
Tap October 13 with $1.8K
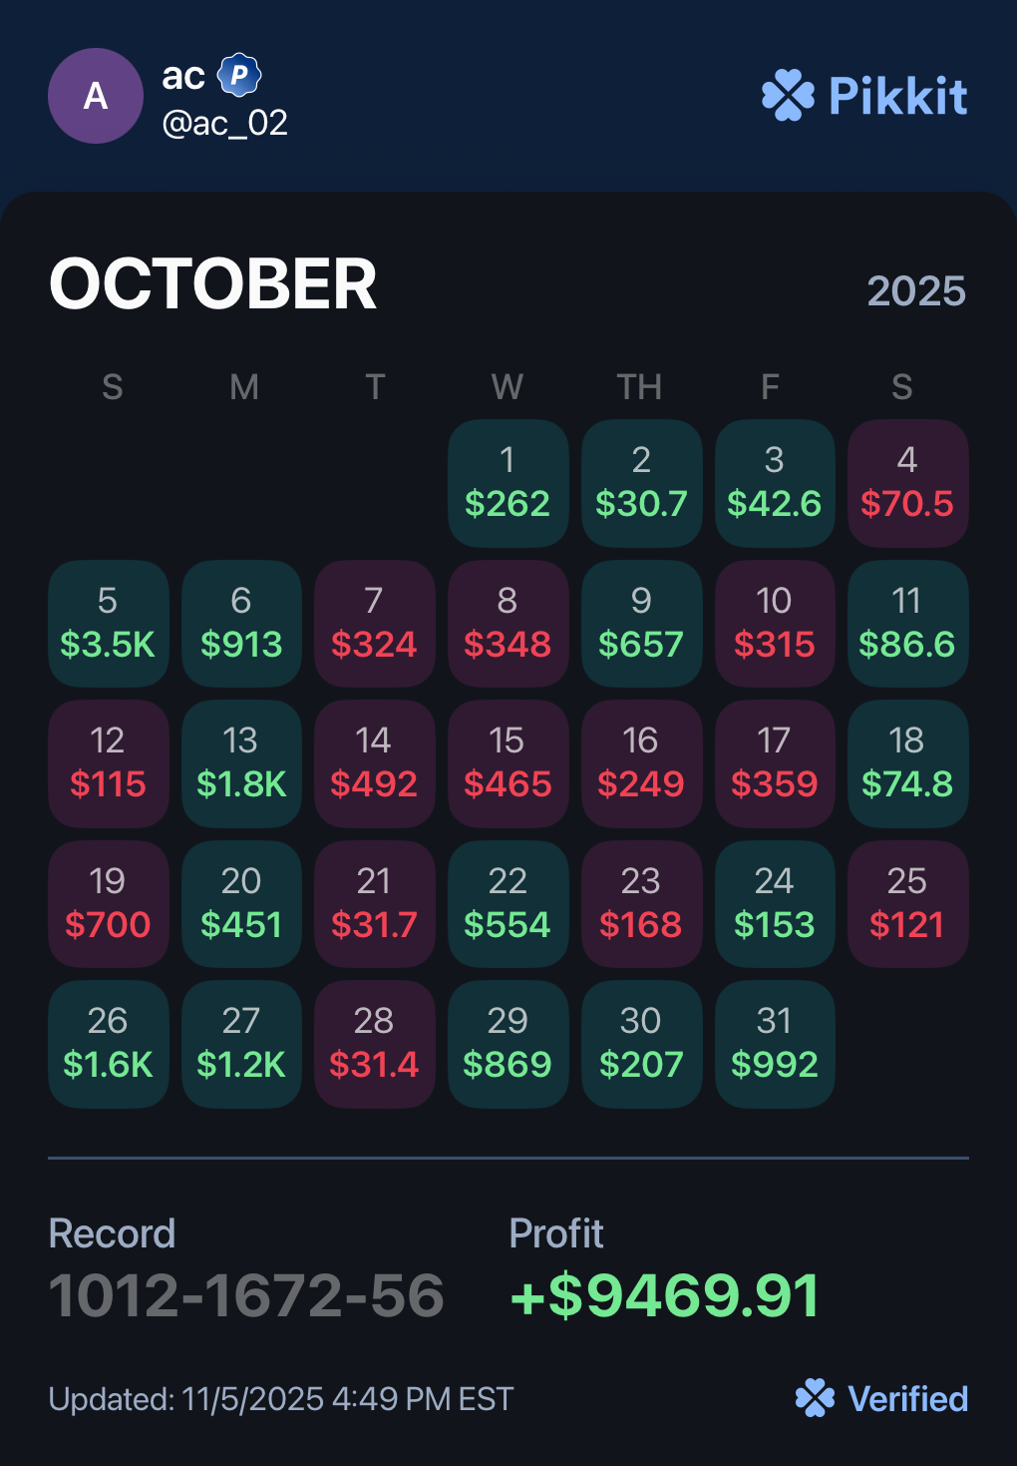pyautogui.click(x=241, y=763)
